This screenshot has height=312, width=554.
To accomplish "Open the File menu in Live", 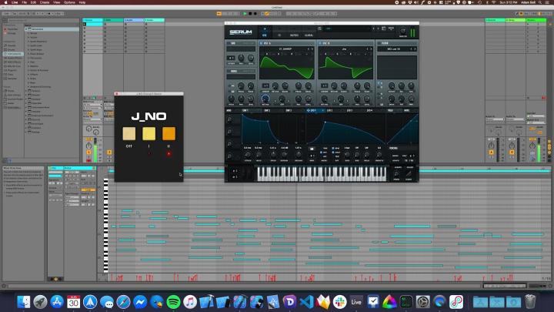I will (24, 2).
